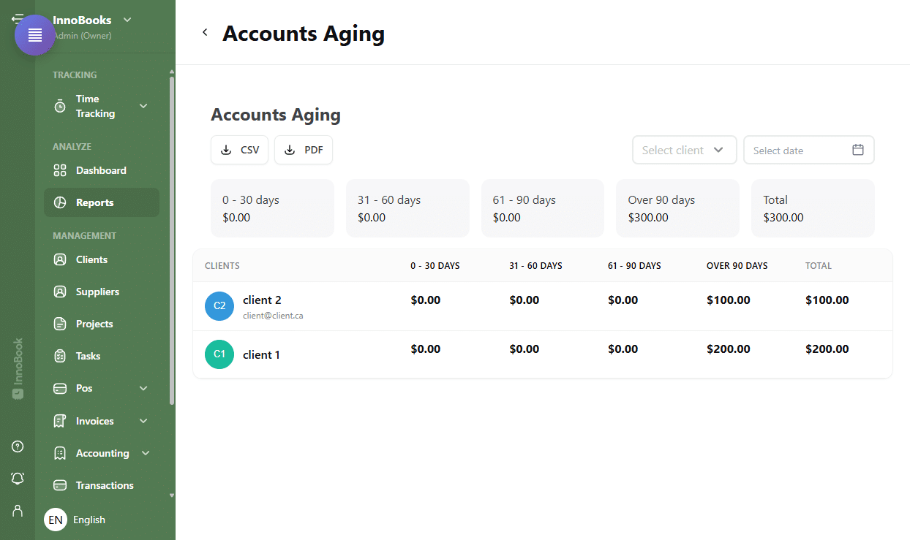Click the client 1 name
This screenshot has height=540, width=910.
(x=261, y=355)
